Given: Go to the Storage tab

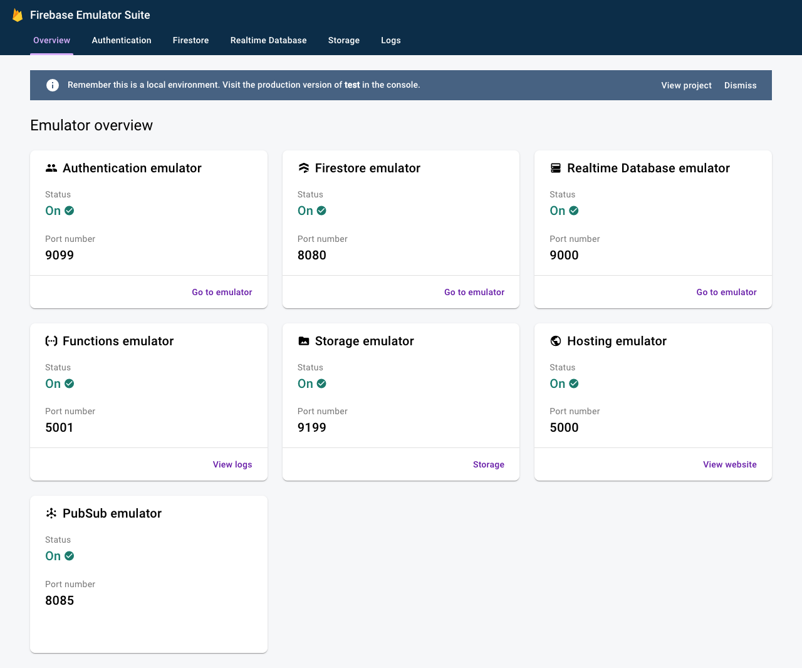Looking at the screenshot, I should (344, 40).
